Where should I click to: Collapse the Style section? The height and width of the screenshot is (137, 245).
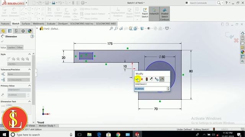[x=29, y=54]
